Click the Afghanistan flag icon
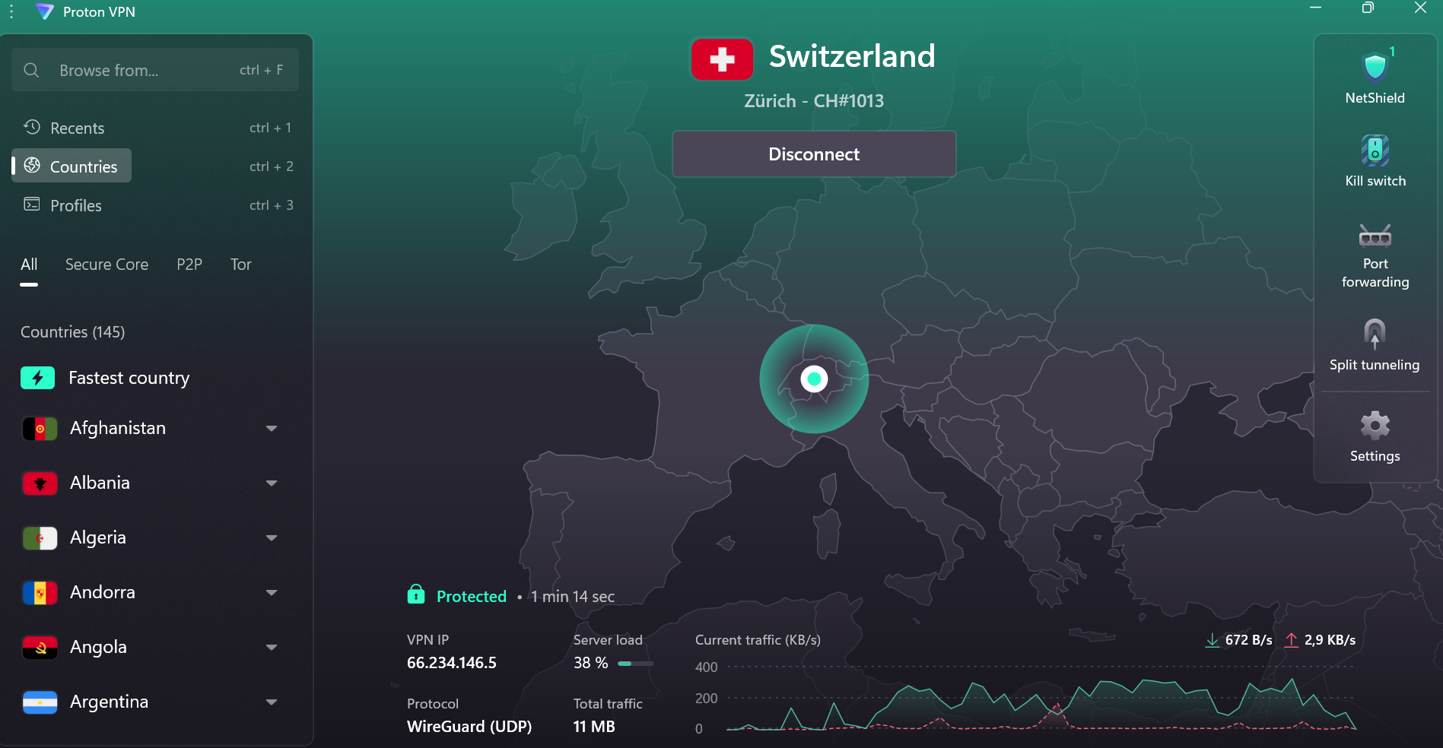Viewport: 1443px width, 748px height. coord(40,429)
